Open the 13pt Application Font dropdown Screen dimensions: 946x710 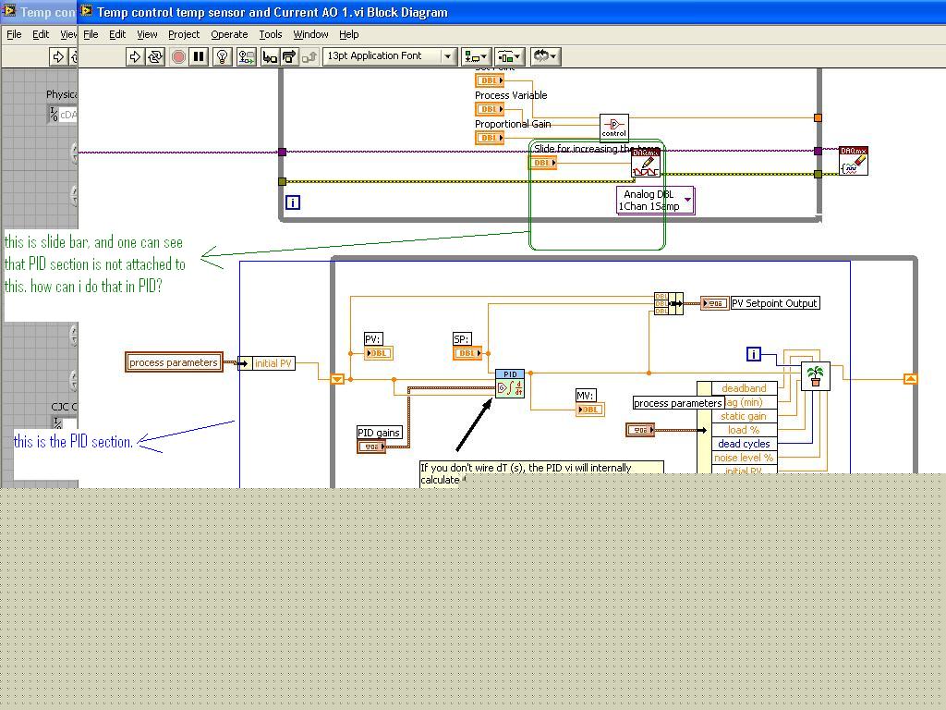pyautogui.click(x=389, y=56)
